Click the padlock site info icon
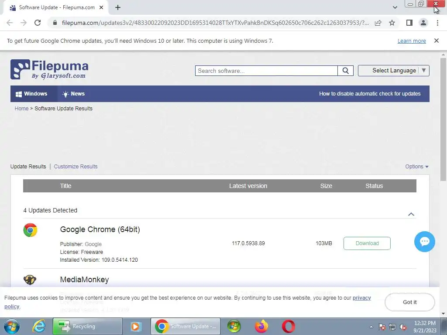This screenshot has height=335, width=447. coord(55,23)
